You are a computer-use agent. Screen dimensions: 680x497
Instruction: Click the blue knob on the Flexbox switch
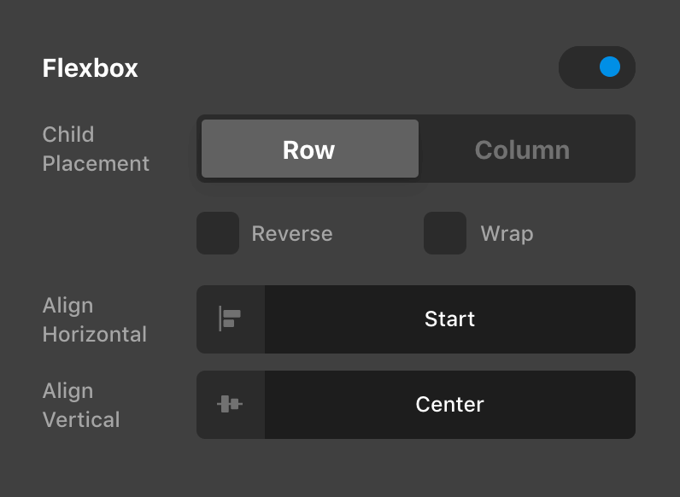click(610, 67)
